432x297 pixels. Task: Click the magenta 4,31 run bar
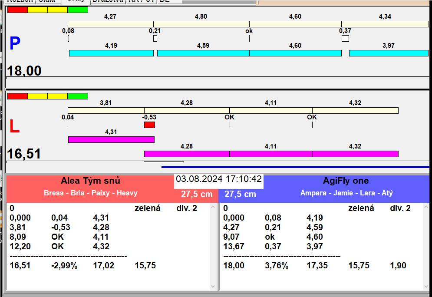point(111,139)
